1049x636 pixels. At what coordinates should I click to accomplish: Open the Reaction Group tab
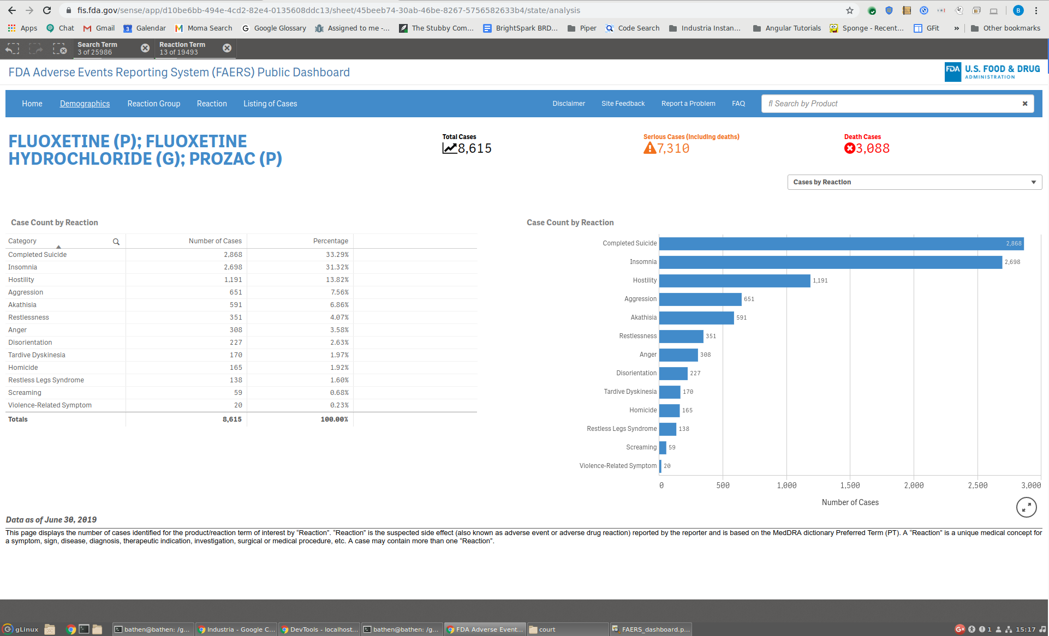pyautogui.click(x=153, y=104)
